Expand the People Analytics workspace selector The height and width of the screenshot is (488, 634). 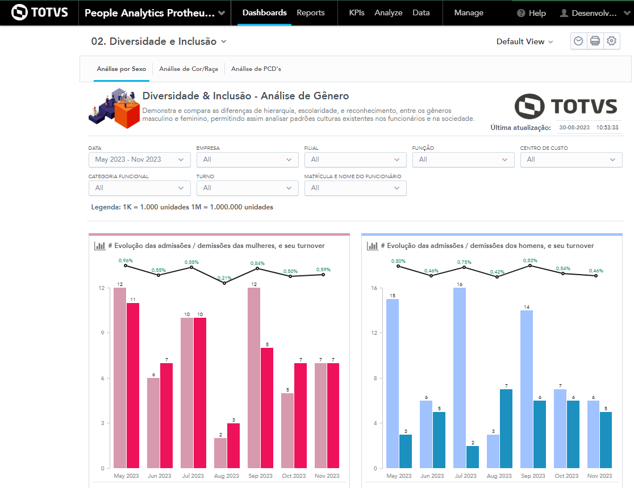tap(221, 13)
